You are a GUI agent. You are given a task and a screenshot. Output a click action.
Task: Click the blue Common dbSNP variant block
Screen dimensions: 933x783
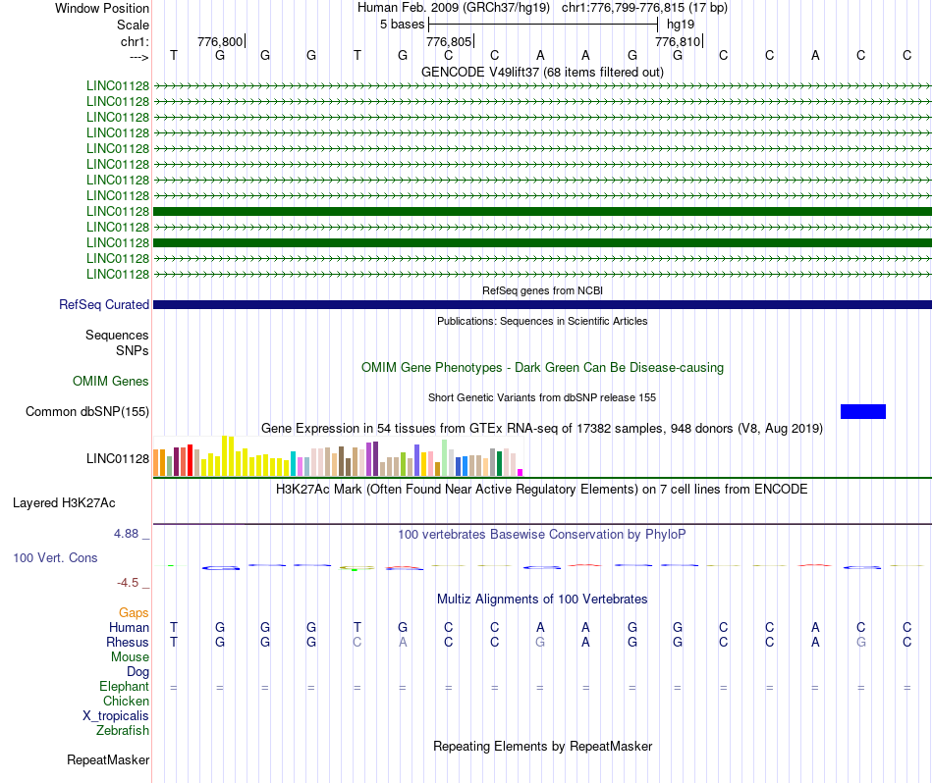click(x=862, y=411)
